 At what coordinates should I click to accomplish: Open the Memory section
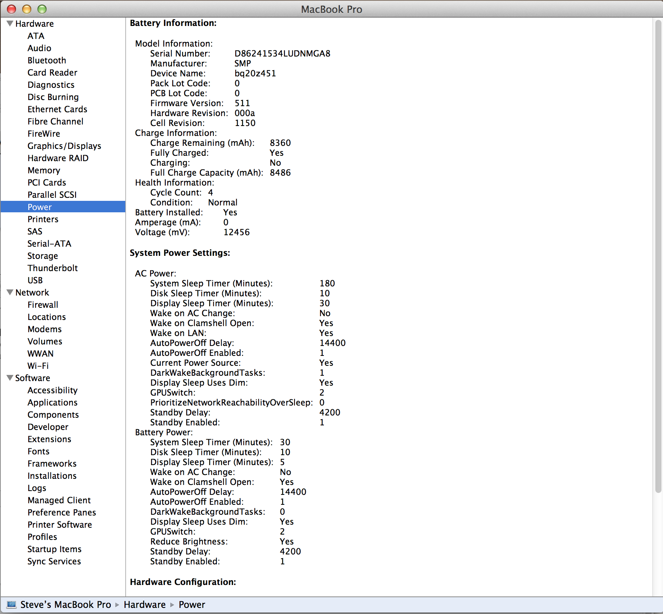tap(44, 170)
